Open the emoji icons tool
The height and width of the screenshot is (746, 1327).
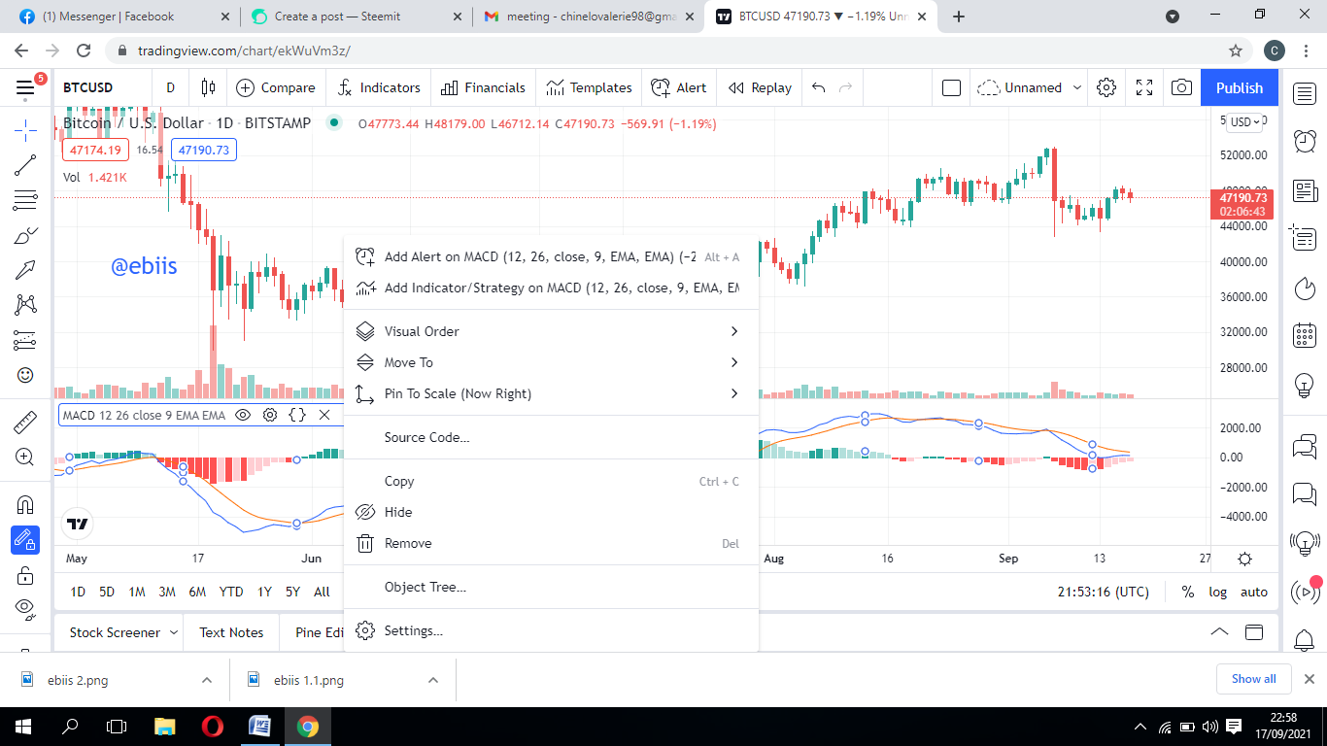pos(25,375)
